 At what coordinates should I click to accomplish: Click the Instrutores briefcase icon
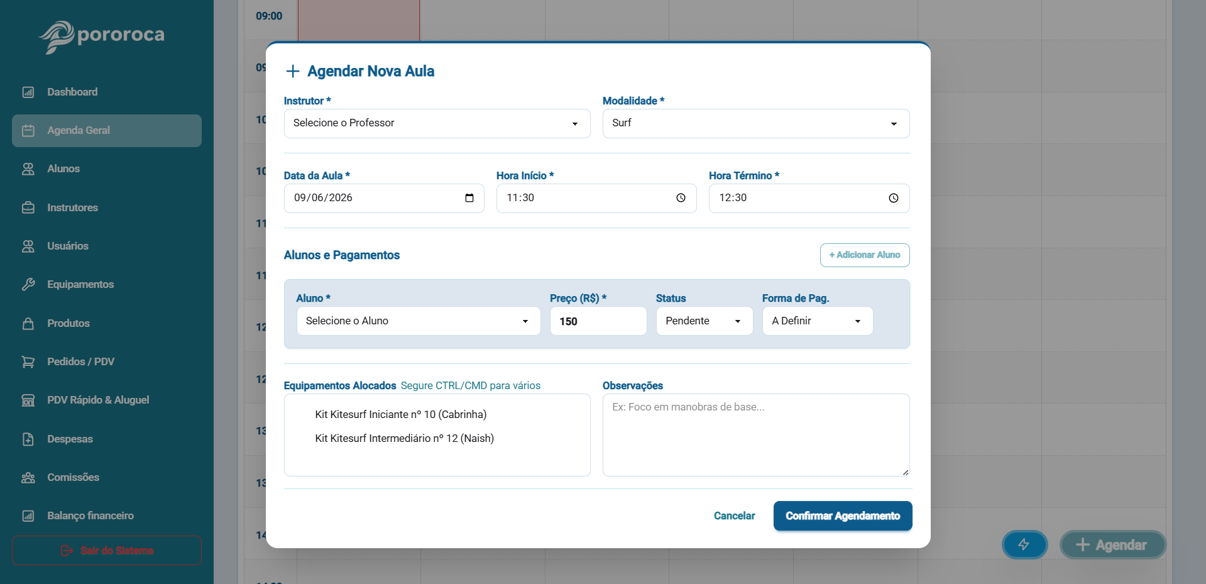(28, 207)
